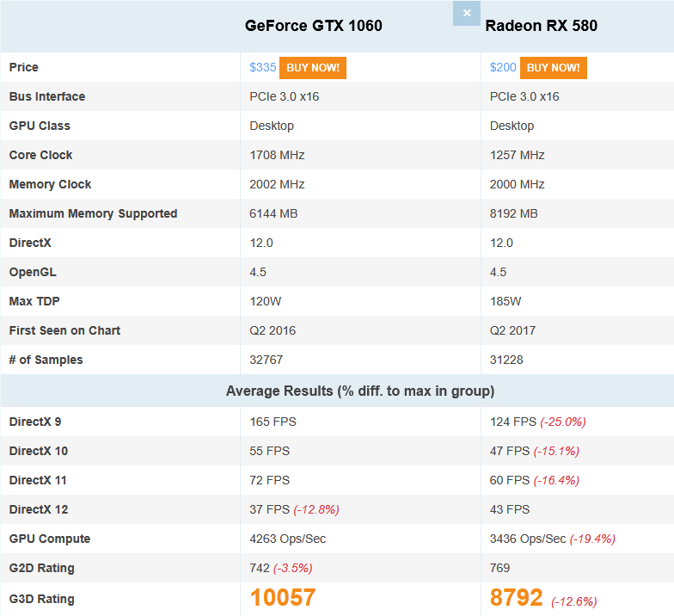674x616 pixels.
Task: Select the 1708 MHz core clock value
Action: click(277, 155)
